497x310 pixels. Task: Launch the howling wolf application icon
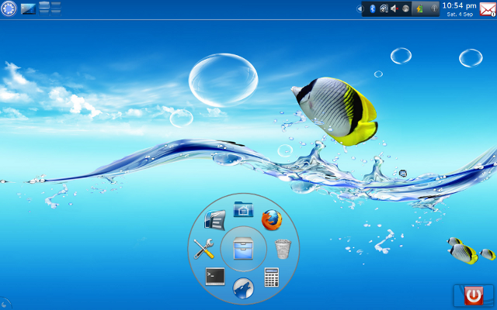coord(243,288)
